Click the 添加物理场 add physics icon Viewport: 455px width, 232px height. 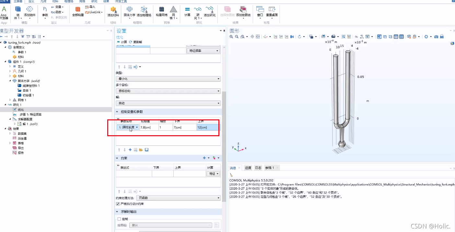(x=144, y=12)
